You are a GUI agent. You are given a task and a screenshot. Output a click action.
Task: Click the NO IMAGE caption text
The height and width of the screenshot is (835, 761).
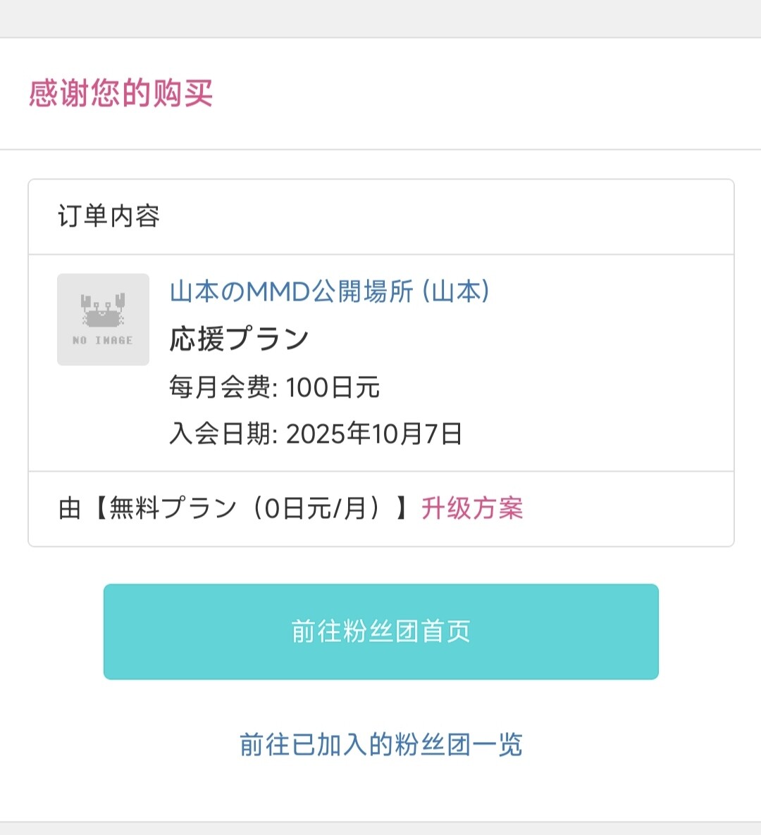pos(103,340)
